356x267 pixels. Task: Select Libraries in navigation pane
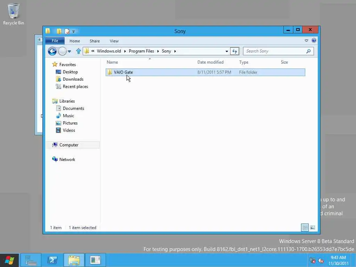click(x=67, y=101)
